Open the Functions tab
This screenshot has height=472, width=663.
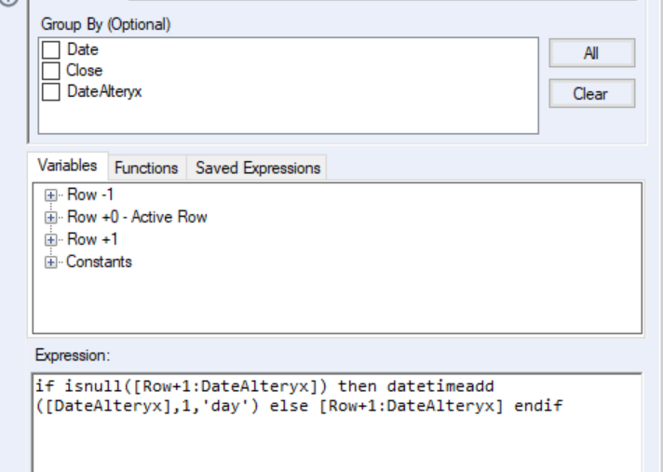click(145, 168)
